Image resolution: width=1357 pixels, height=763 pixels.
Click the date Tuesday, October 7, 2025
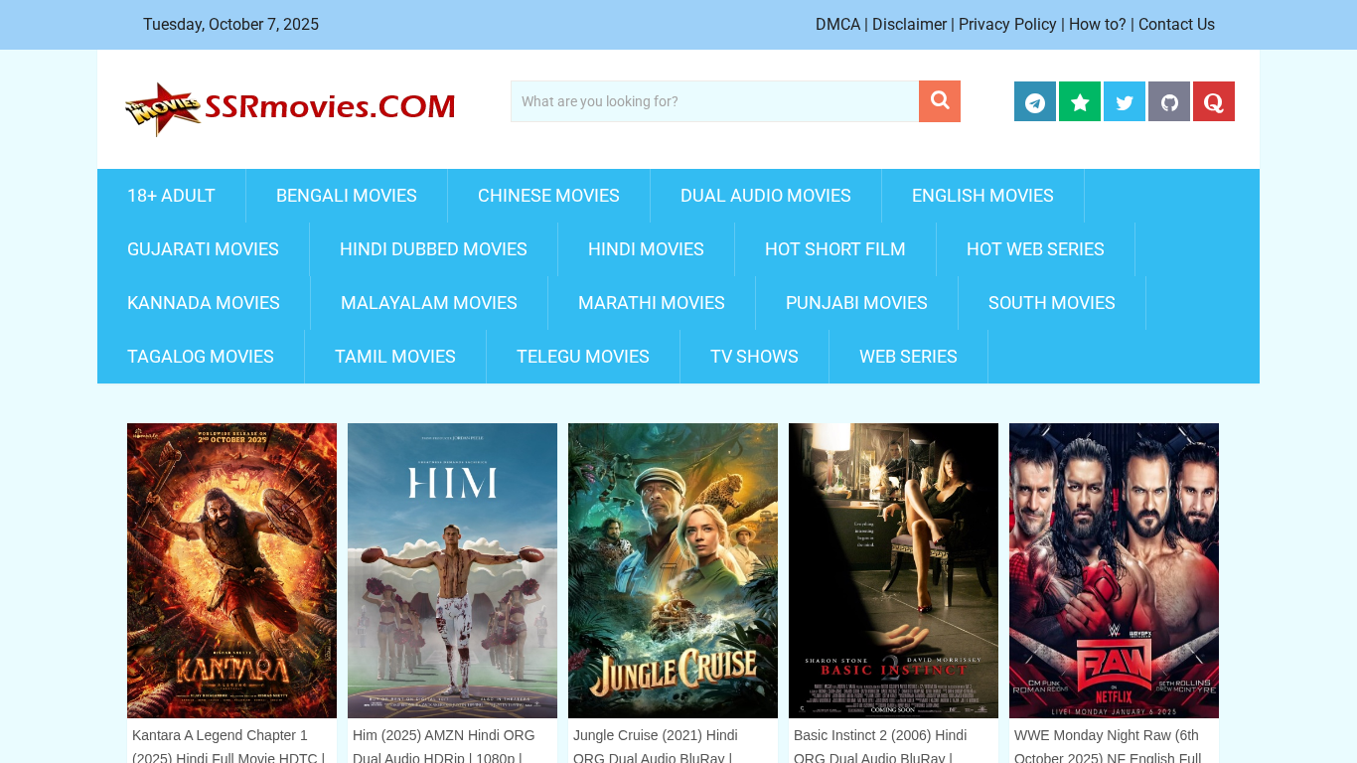tap(230, 25)
